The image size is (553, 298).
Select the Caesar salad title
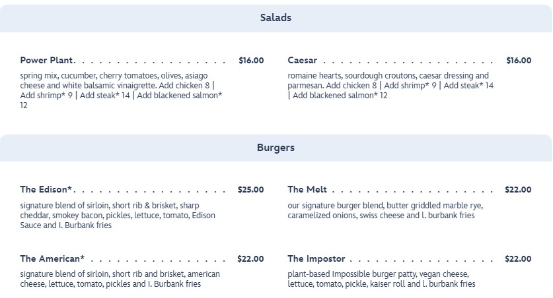(x=303, y=61)
